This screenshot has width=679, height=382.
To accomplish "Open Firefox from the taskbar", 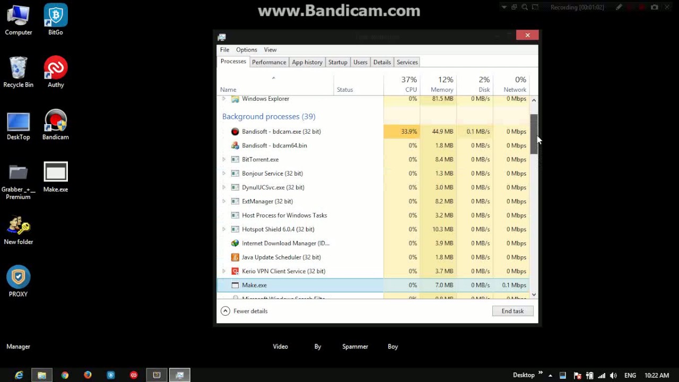I will point(88,375).
